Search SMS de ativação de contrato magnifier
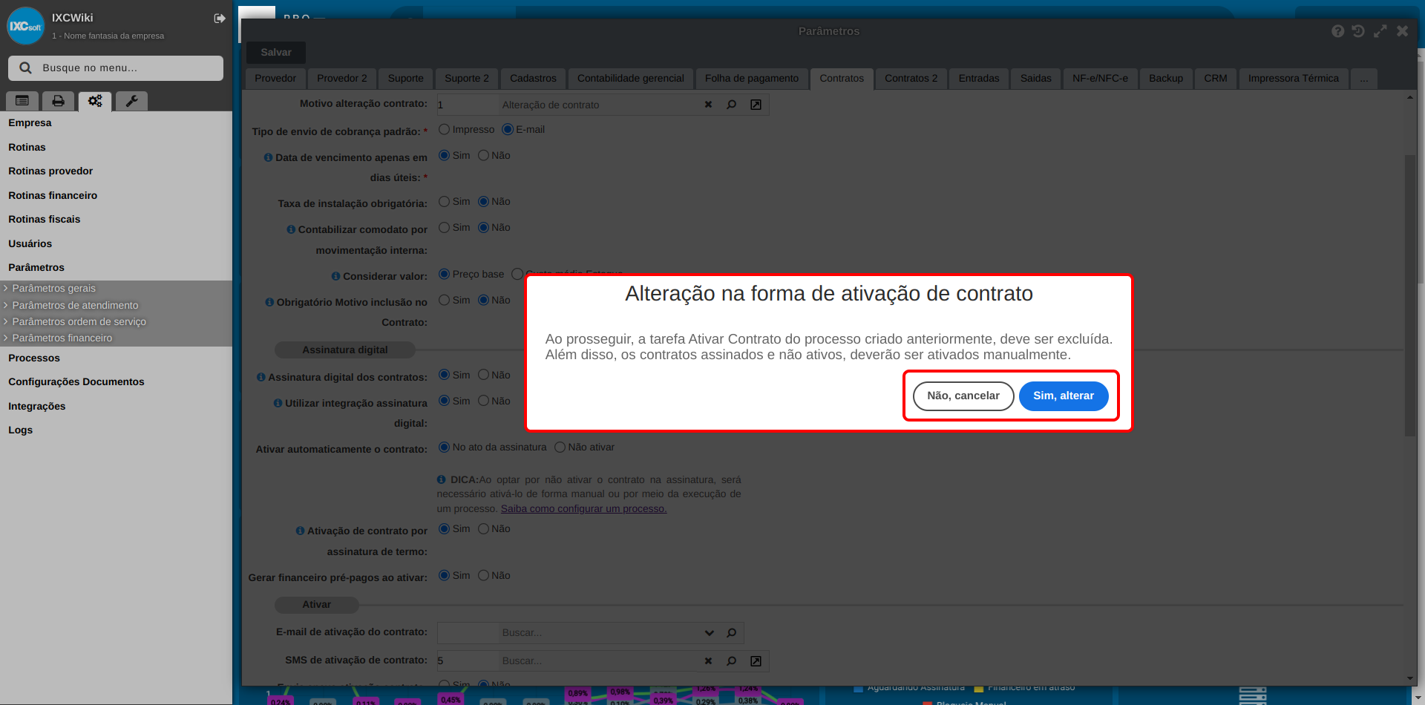1425x705 pixels. (x=732, y=660)
